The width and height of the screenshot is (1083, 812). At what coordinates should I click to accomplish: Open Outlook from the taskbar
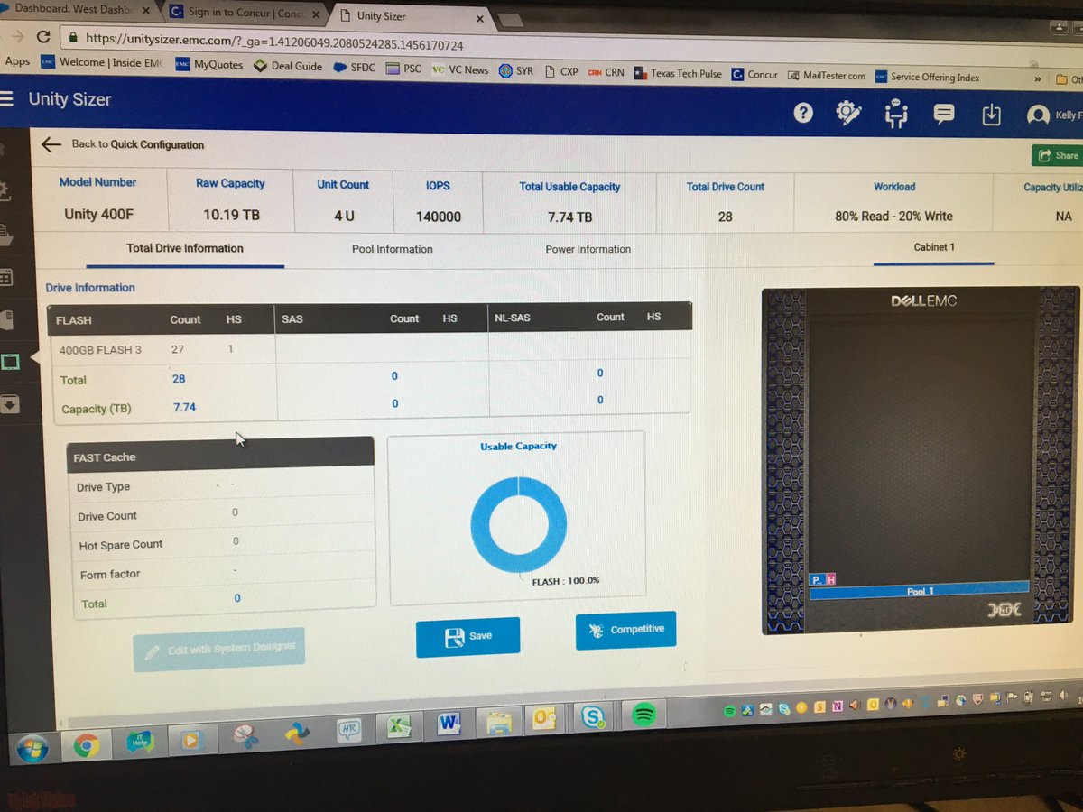click(545, 719)
